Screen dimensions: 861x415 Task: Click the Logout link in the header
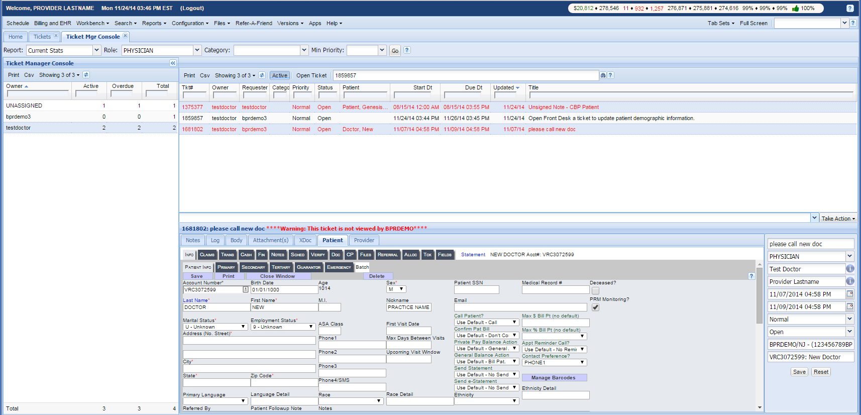click(192, 8)
